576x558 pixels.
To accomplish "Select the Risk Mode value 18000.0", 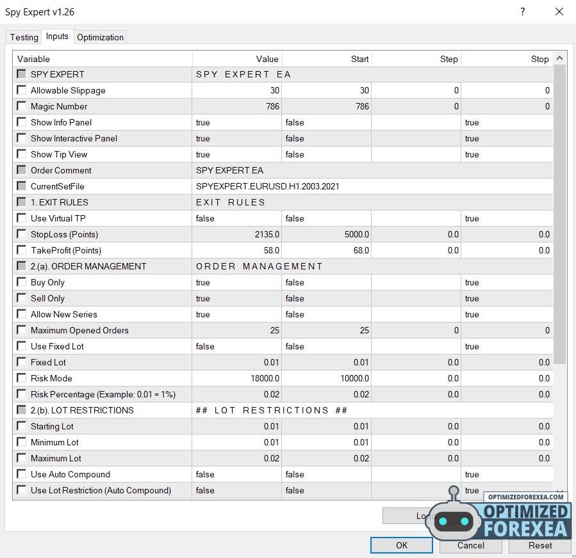I will [x=237, y=378].
